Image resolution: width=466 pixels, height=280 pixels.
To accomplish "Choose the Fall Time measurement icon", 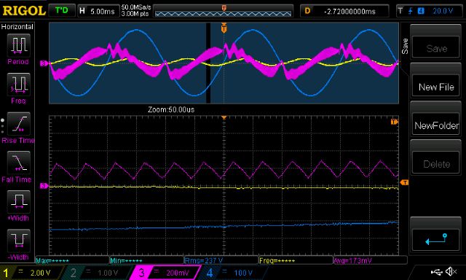I will tap(18, 163).
